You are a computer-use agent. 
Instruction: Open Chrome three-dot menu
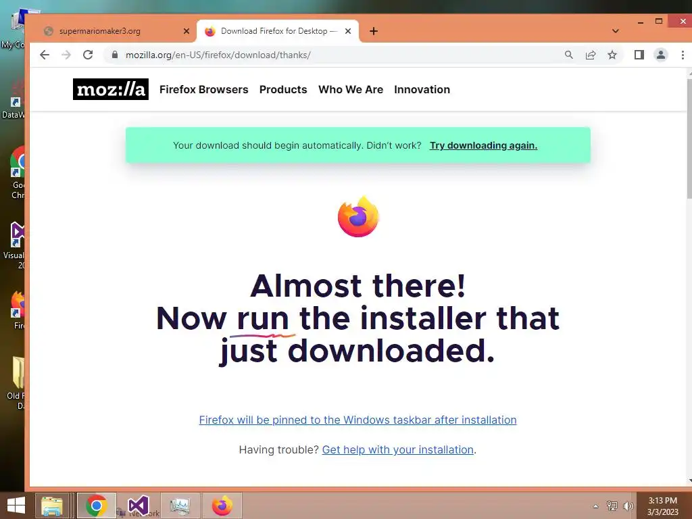point(683,55)
